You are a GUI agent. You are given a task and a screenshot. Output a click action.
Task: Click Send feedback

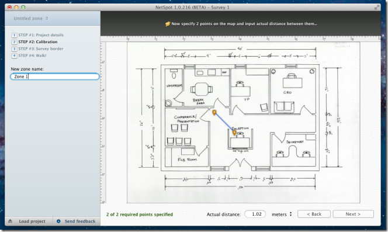tap(80, 221)
